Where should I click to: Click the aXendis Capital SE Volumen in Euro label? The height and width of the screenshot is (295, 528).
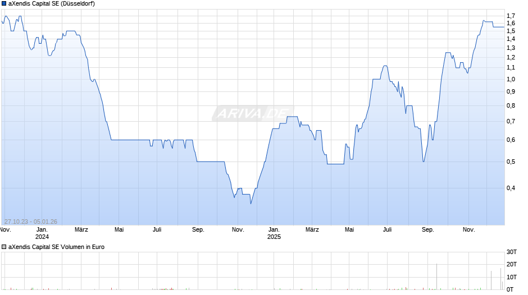click(56, 247)
